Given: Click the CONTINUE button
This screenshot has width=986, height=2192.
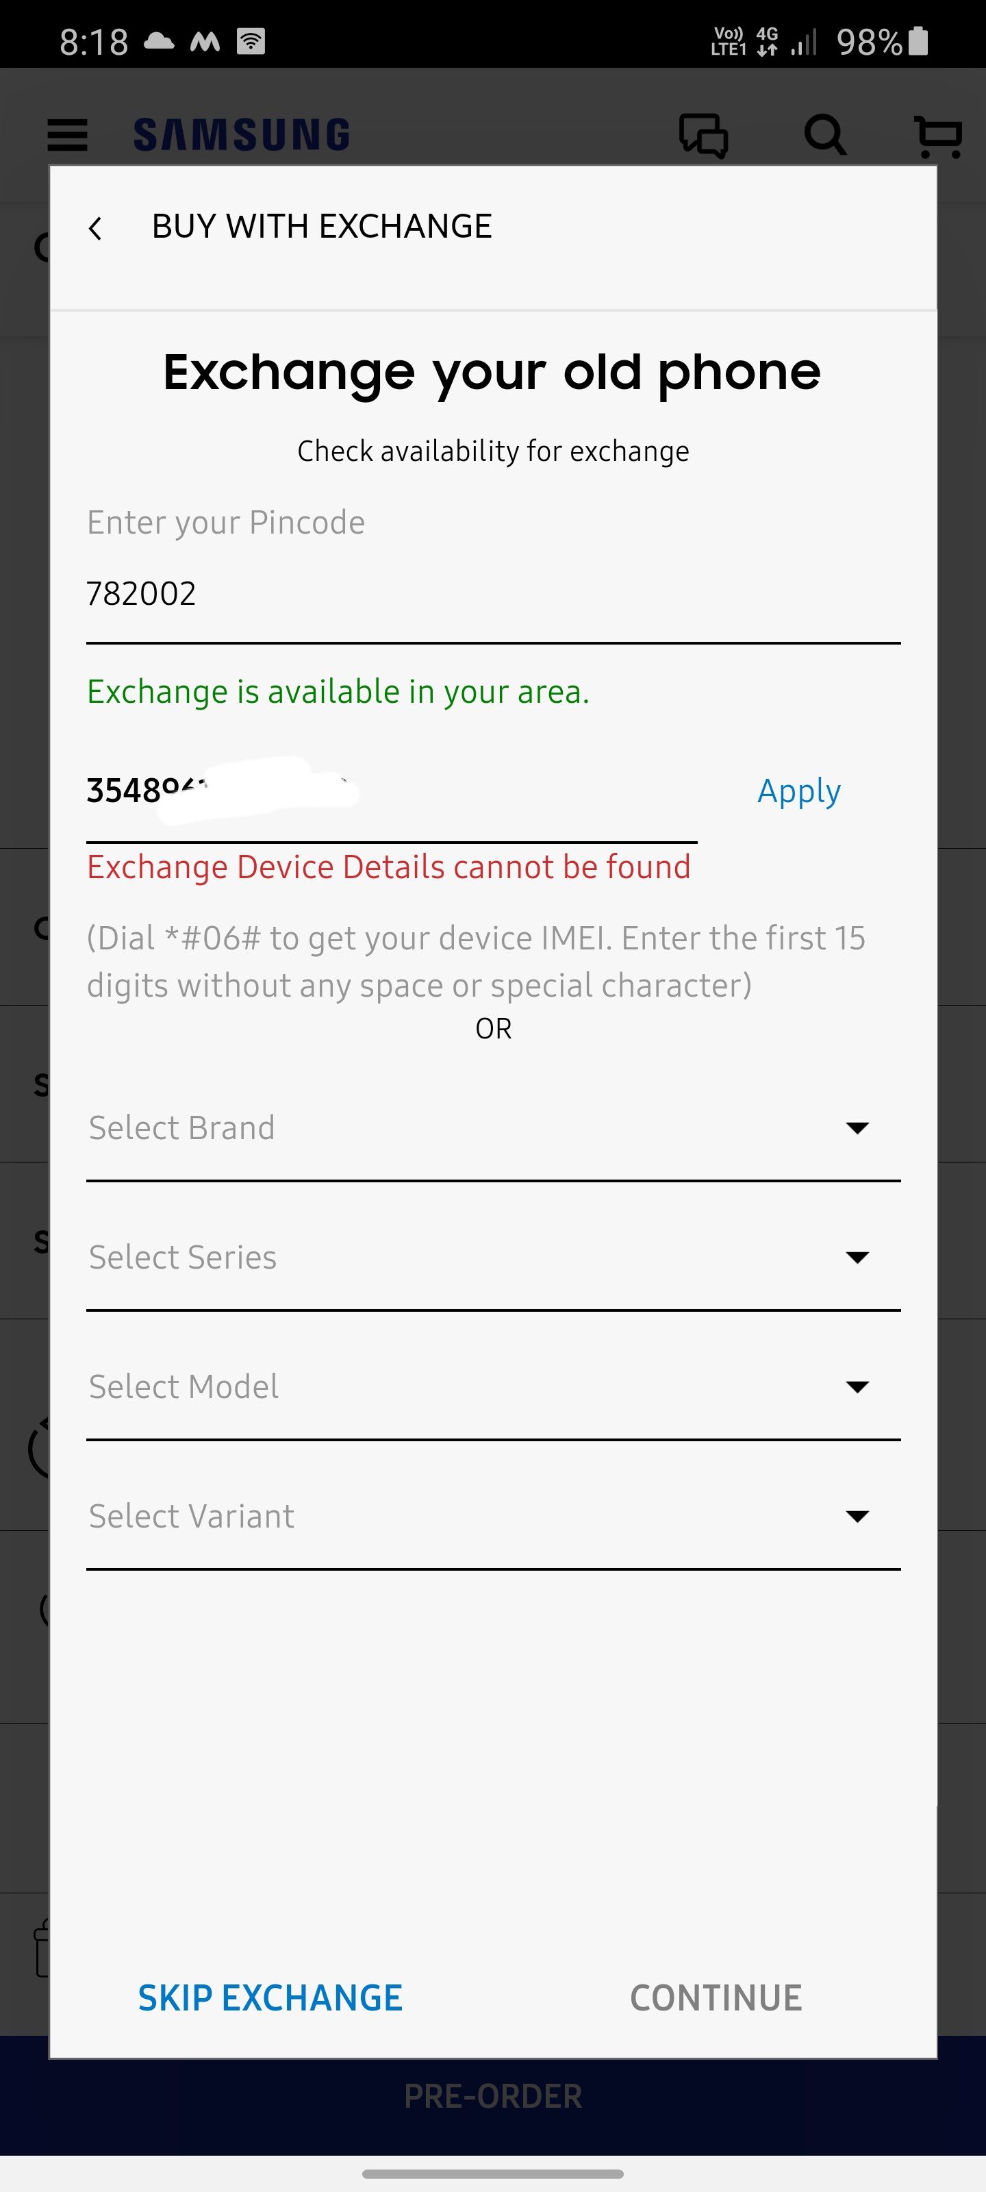Looking at the screenshot, I should 716,1997.
